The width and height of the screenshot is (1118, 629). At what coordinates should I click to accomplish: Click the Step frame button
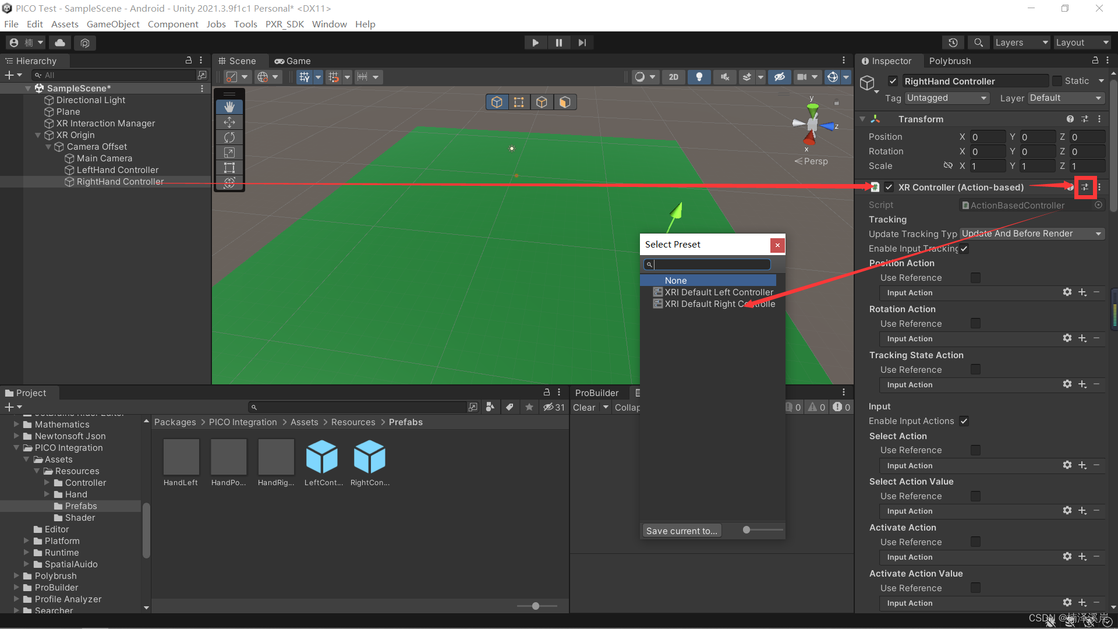tap(582, 43)
